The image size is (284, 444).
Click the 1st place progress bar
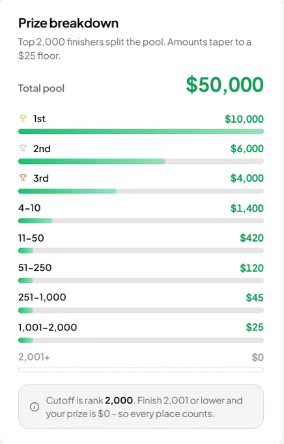tap(141, 131)
